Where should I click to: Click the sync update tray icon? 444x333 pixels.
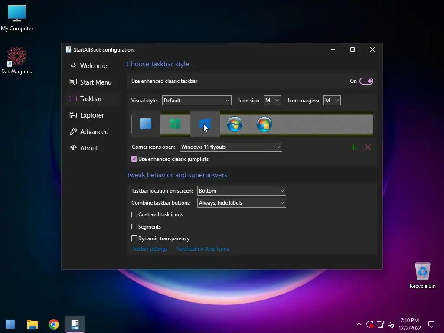tap(369, 324)
